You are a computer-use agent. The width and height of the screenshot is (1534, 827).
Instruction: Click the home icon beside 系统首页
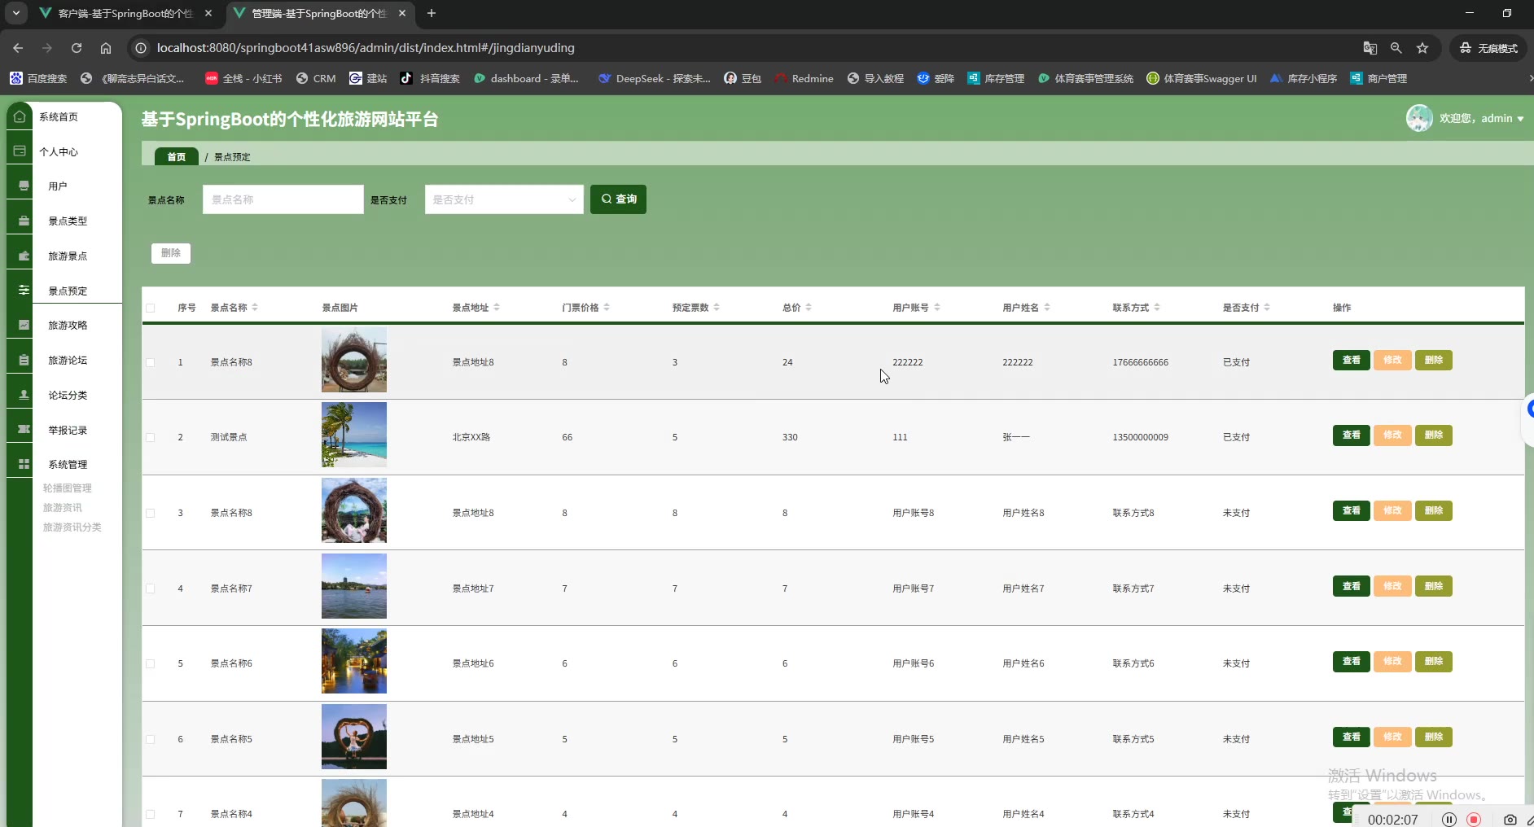point(20,116)
